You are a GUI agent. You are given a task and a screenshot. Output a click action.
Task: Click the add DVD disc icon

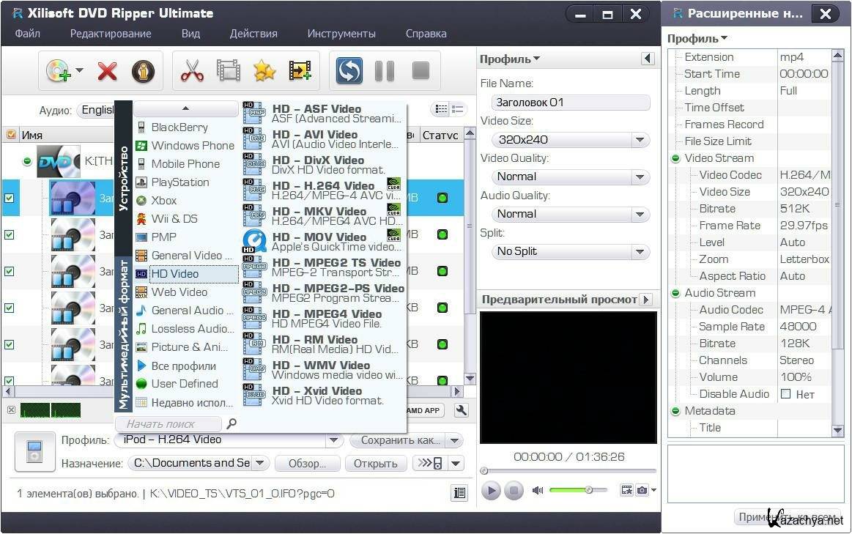59,71
